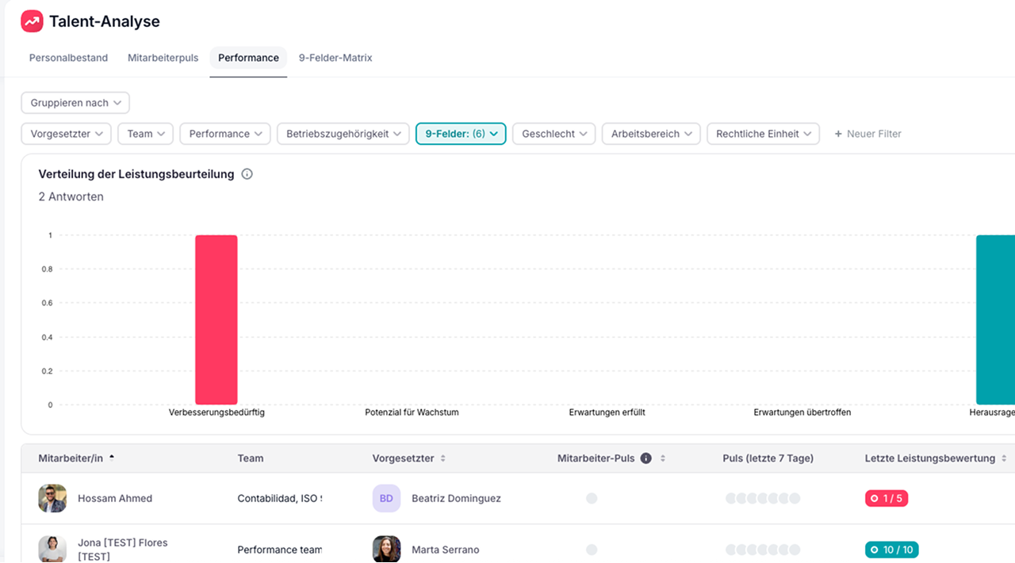The width and height of the screenshot is (1015, 563).
Task: Click Hossam Ahmed's profile photo
Action: tap(52, 498)
